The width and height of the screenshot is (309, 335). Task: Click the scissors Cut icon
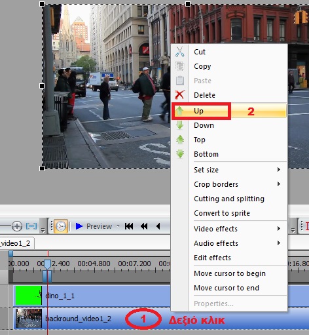coord(179,52)
